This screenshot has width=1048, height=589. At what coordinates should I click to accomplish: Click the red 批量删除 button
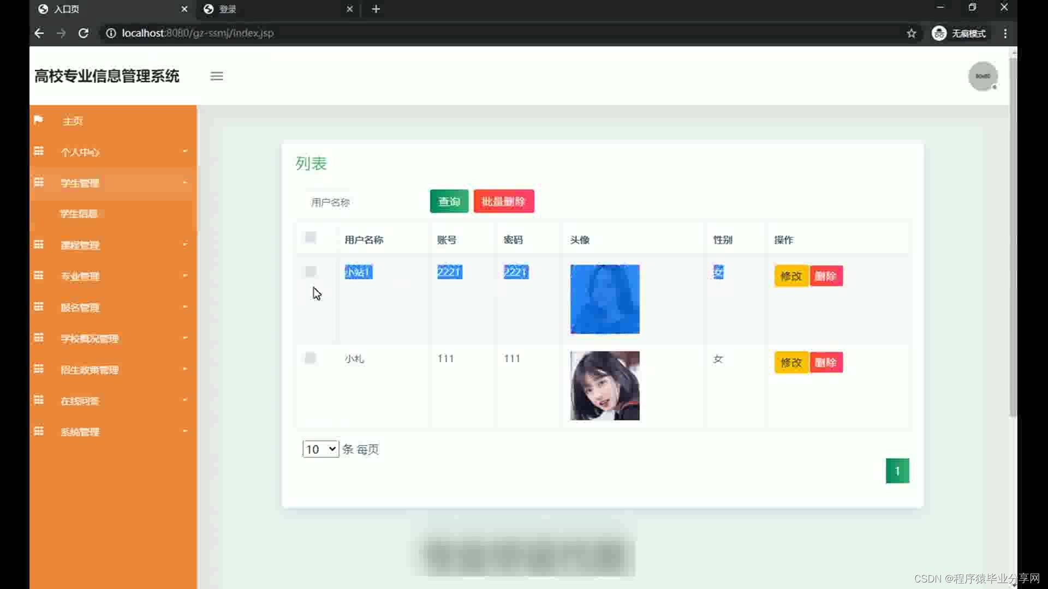[503, 201]
